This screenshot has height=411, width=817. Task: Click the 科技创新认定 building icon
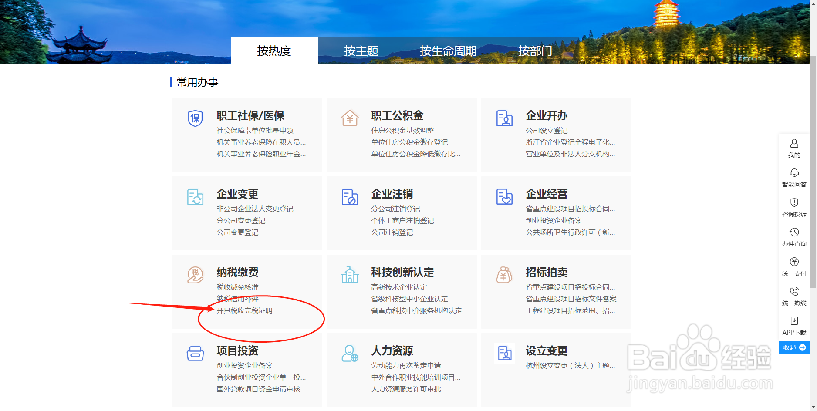pos(350,275)
